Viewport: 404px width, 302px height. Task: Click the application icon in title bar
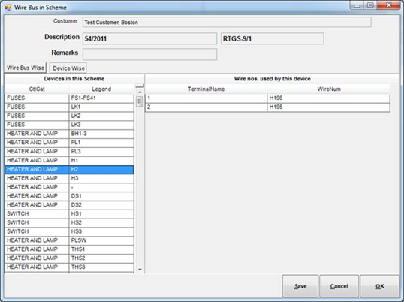click(8, 7)
